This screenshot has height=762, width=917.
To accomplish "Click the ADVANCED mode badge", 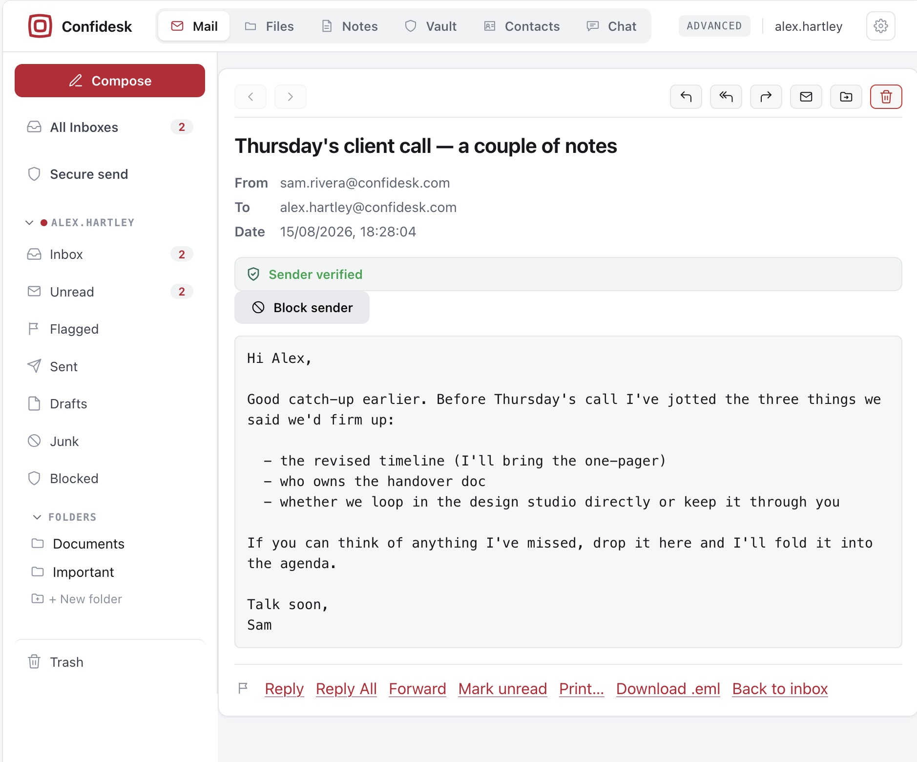I will pos(714,26).
